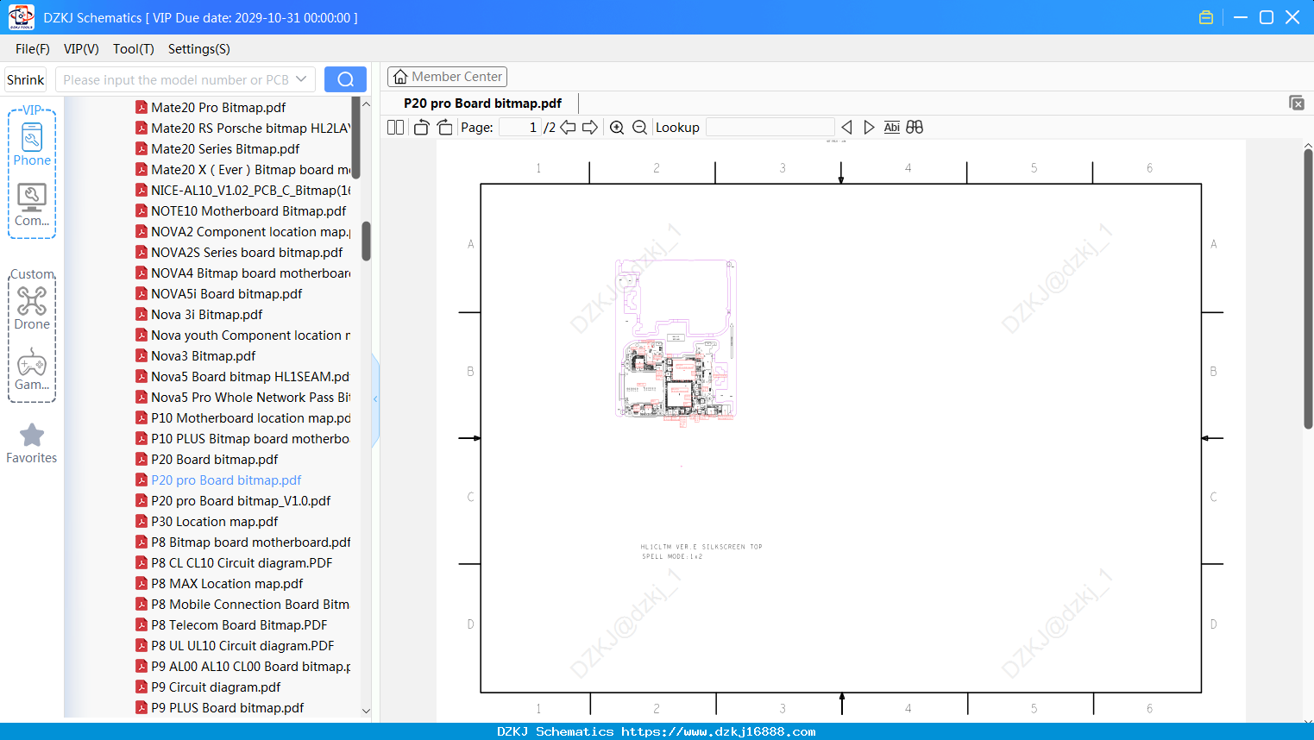Collapse the file list panel handle
The image size is (1314, 740).
tap(375, 398)
